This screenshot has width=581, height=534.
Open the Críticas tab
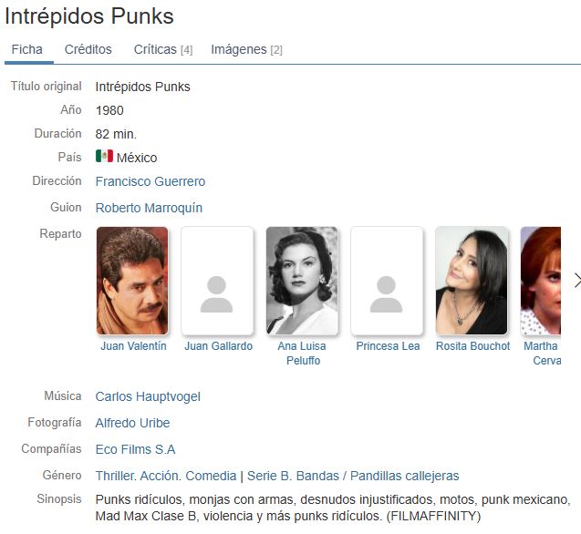pyautogui.click(x=163, y=49)
